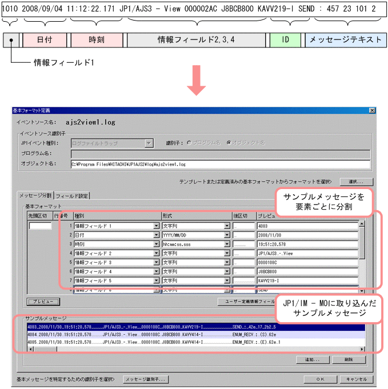Click the 選択... template button
Image resolution: width=388 pixels, height=389 pixels.
(x=356, y=182)
